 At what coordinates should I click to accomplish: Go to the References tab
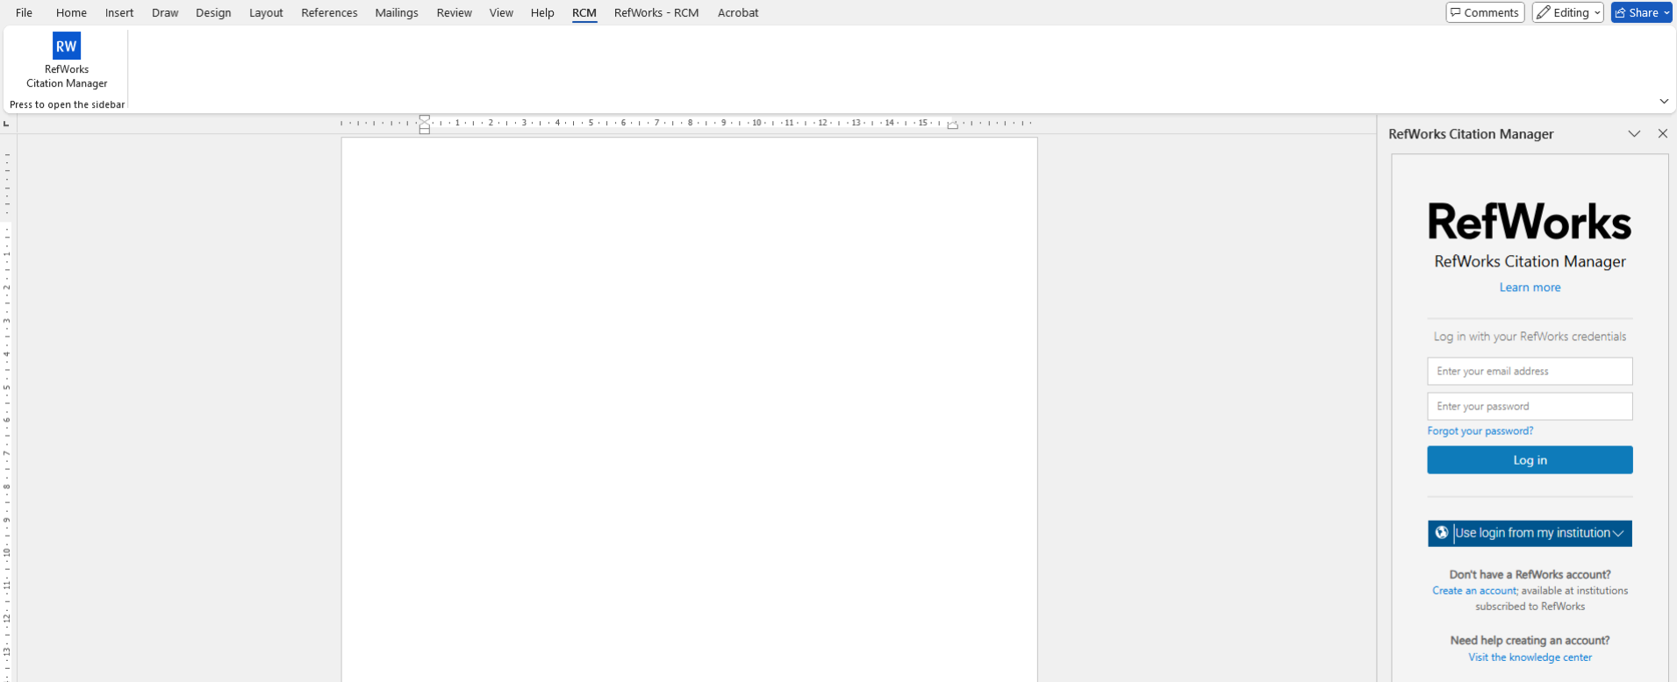329,12
